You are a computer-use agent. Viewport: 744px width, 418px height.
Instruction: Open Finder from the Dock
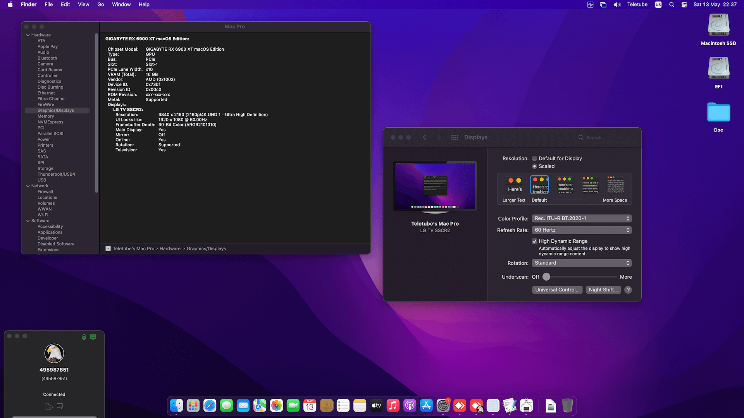(177, 406)
